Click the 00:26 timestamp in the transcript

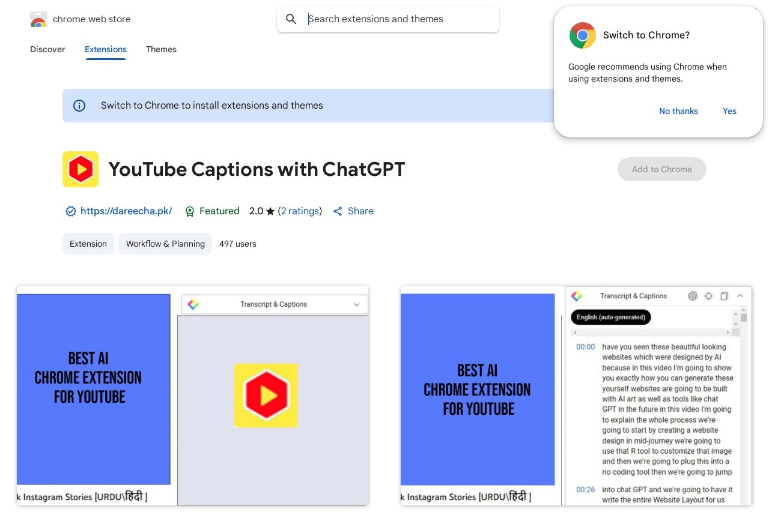point(586,490)
